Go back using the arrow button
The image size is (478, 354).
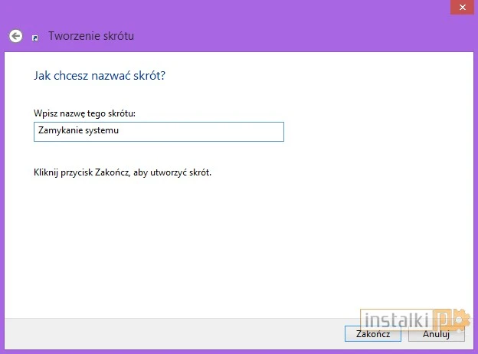(15, 36)
